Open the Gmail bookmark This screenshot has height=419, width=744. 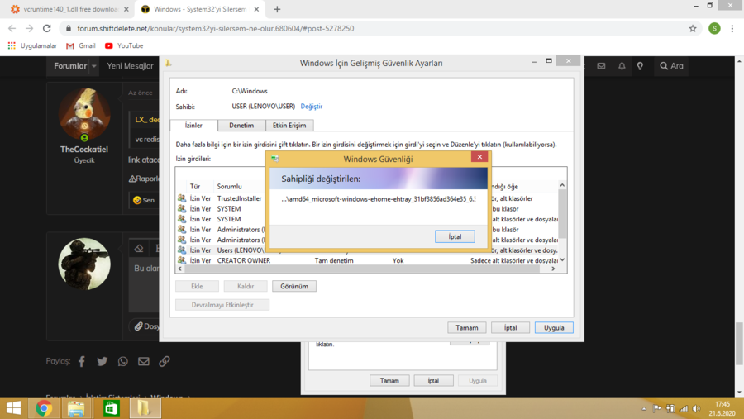click(x=81, y=45)
